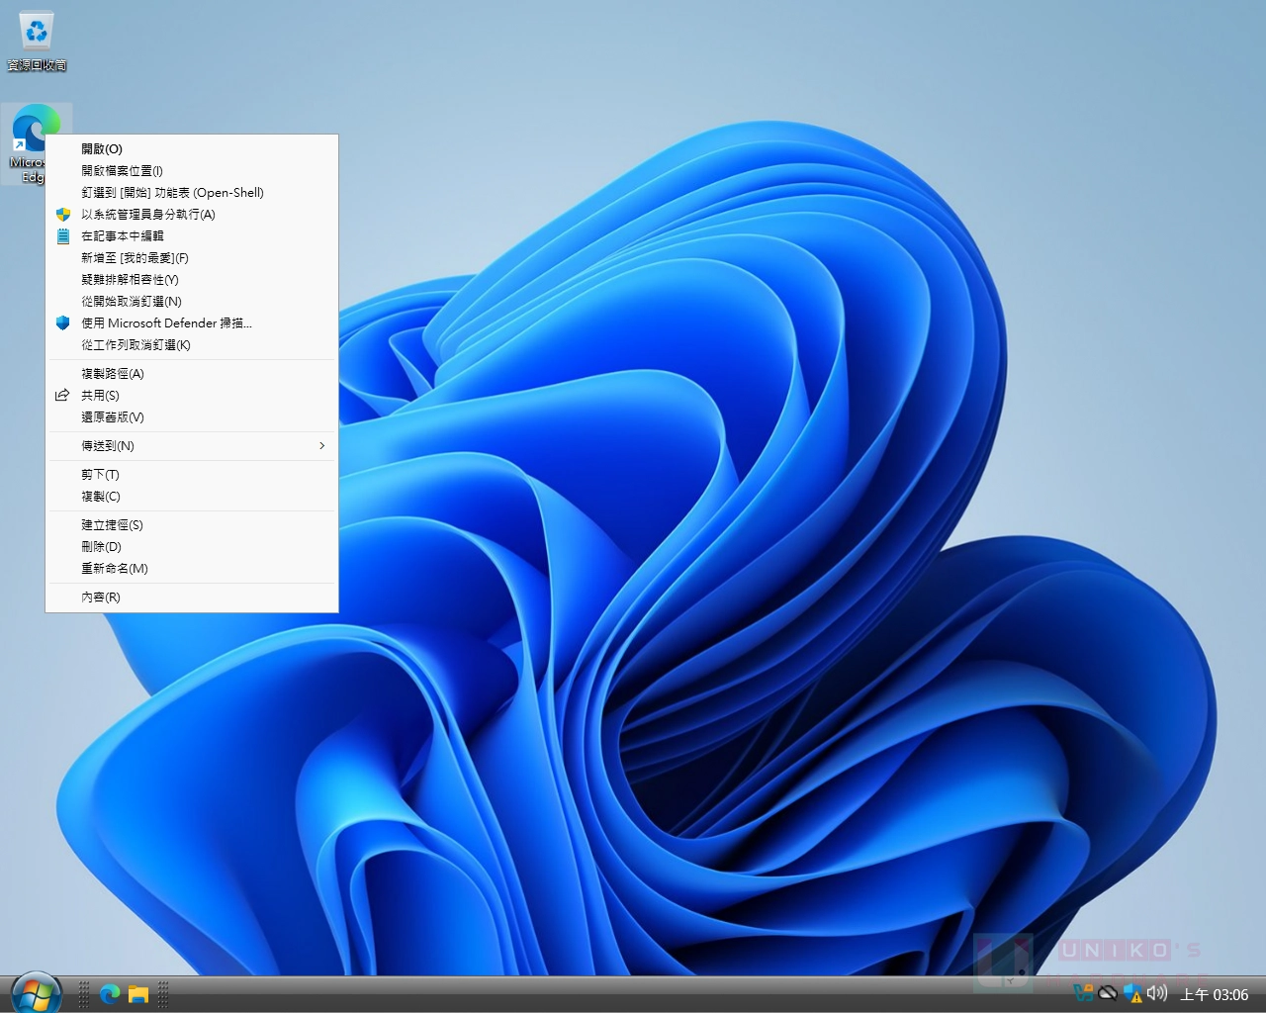Launch Microsoft Edge from the taskbar
Viewport: 1266px width, 1013px height.
110,993
